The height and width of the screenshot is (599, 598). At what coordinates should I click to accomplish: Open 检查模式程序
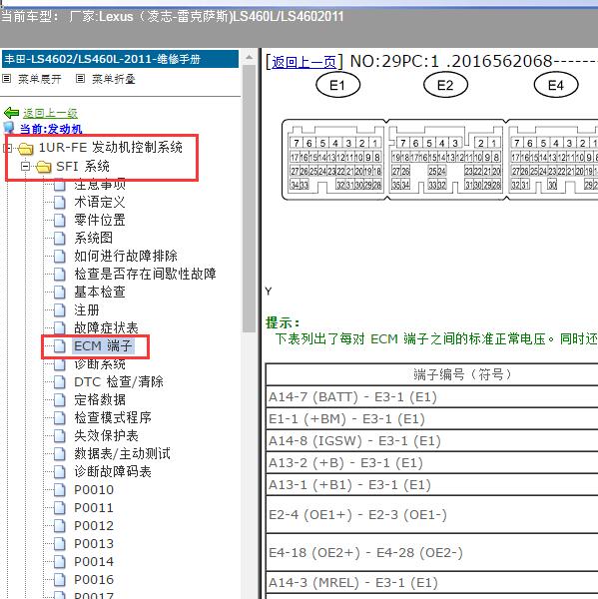tap(113, 417)
